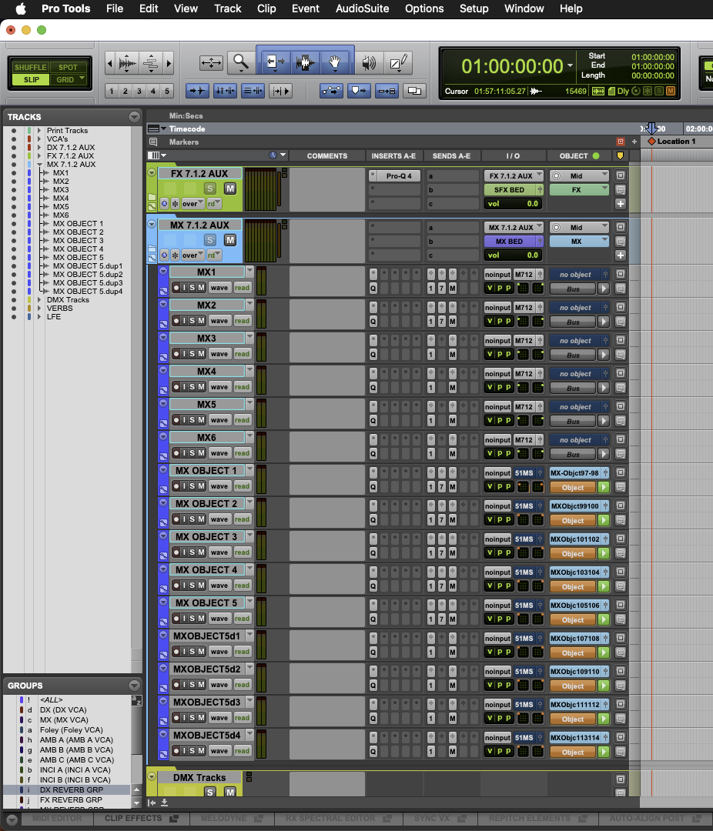713x831 pixels.
Task: Click the Zoom Toggle arrows icon
Action: tap(211, 62)
